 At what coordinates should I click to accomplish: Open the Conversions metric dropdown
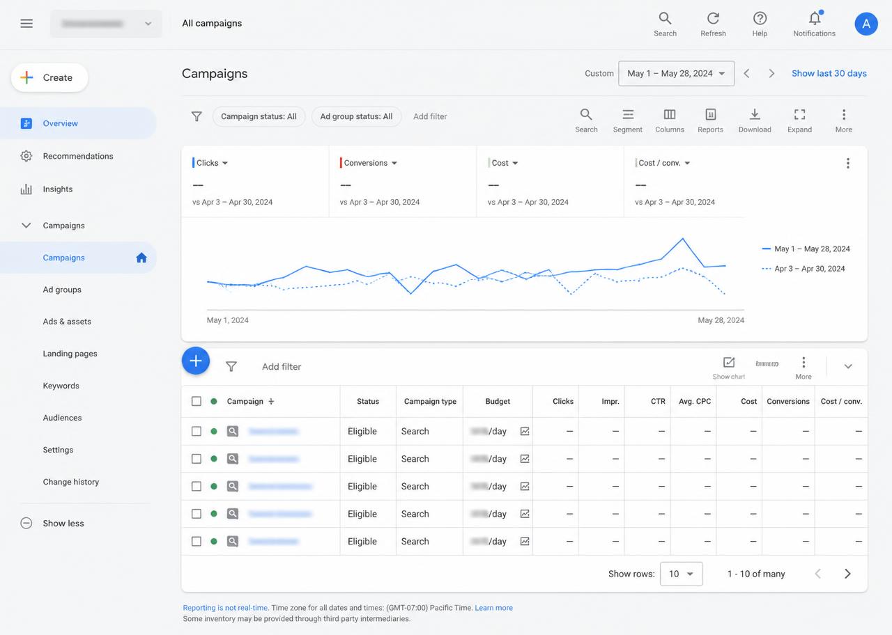pos(369,163)
